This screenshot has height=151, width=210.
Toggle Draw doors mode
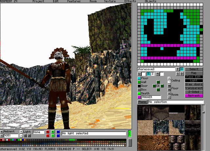tap(194, 84)
